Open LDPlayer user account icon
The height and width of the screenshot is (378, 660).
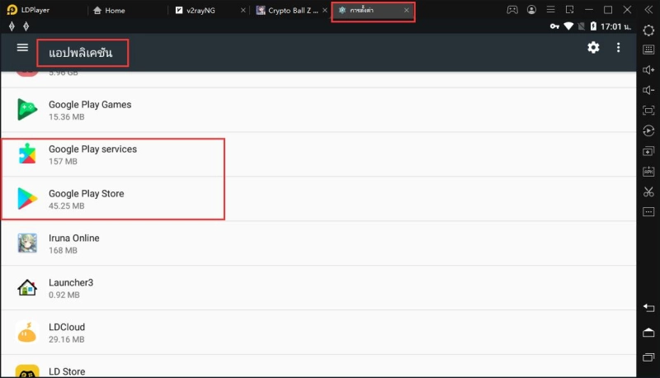pyautogui.click(x=531, y=10)
